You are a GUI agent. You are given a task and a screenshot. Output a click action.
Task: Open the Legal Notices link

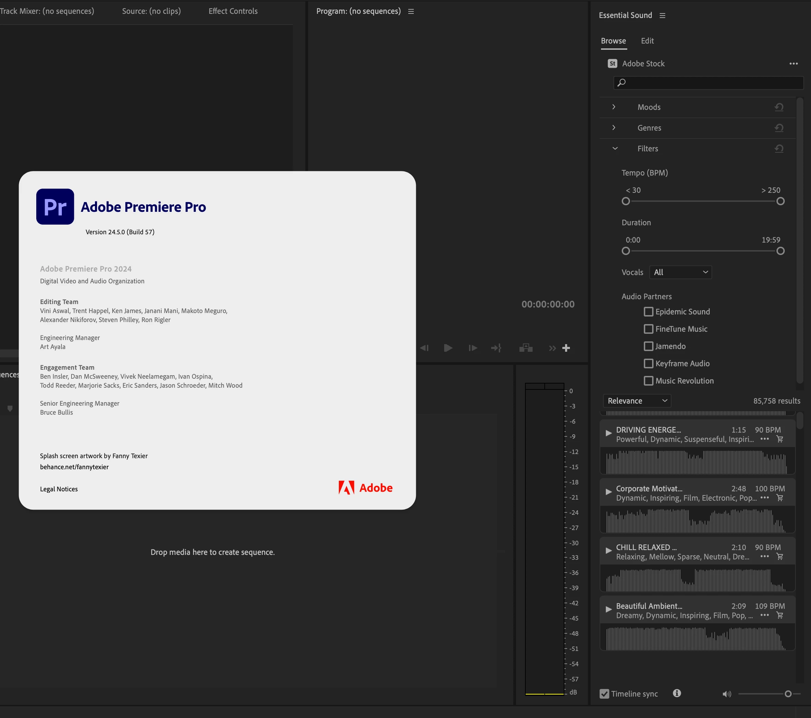59,489
